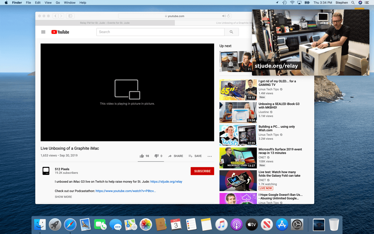
Task: Open System Preferences from the Dock
Action: tap(297, 225)
